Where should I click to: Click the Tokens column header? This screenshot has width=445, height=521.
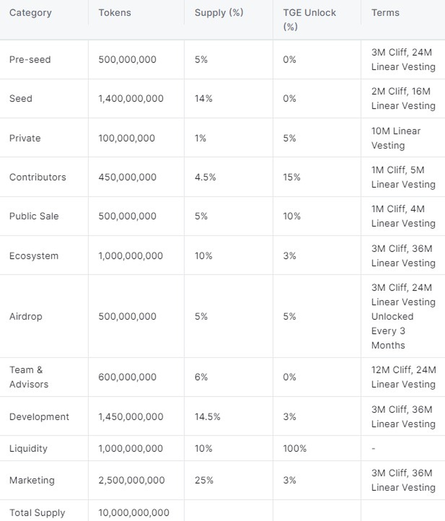pos(115,13)
